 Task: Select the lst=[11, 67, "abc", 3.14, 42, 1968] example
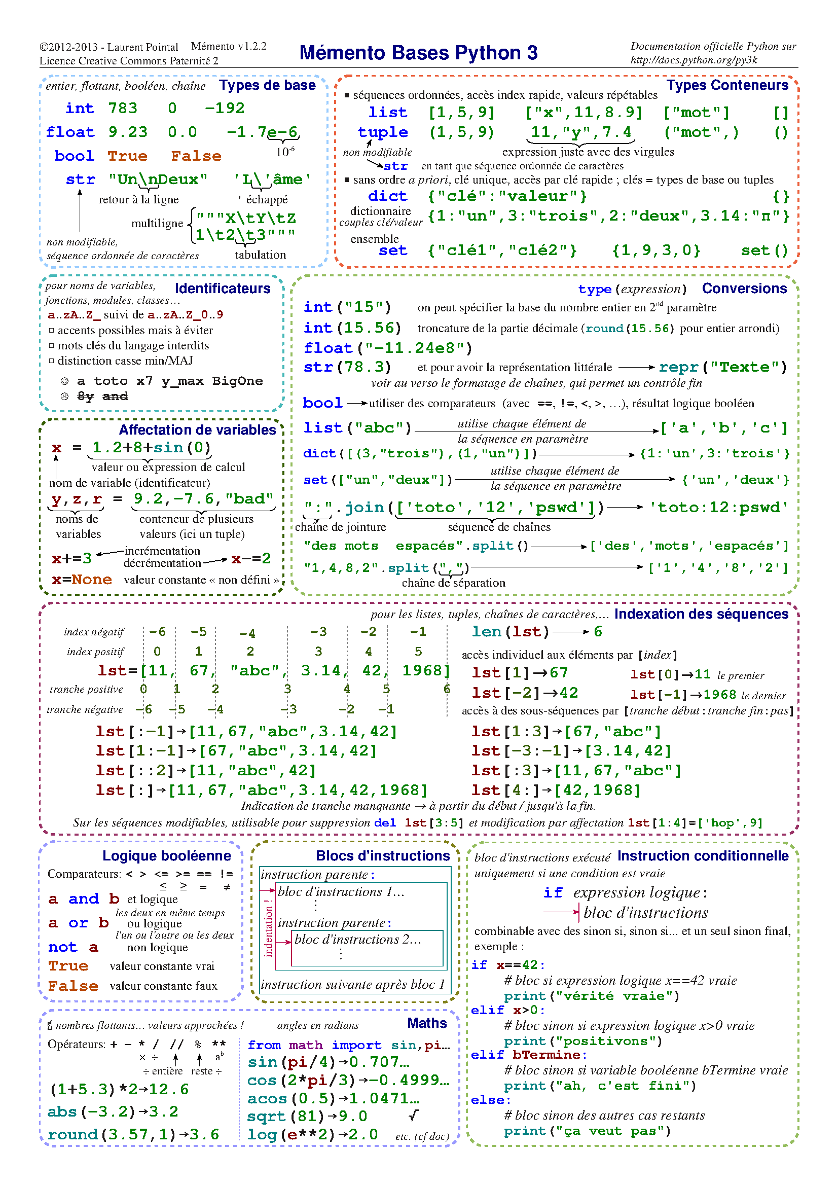274,671
